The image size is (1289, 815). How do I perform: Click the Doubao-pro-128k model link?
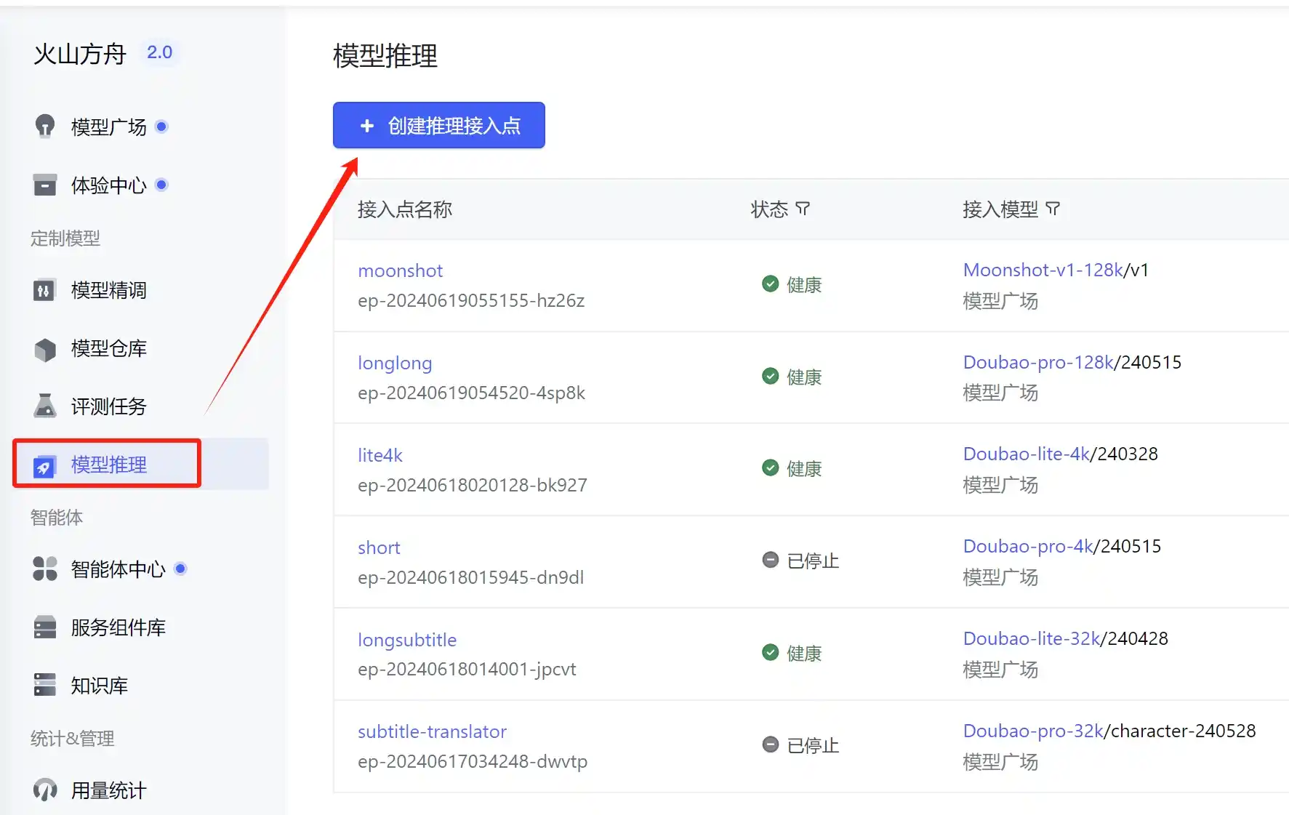[1038, 362]
